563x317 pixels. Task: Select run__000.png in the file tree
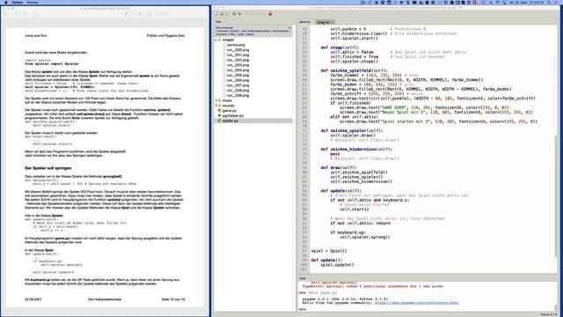[238, 50]
